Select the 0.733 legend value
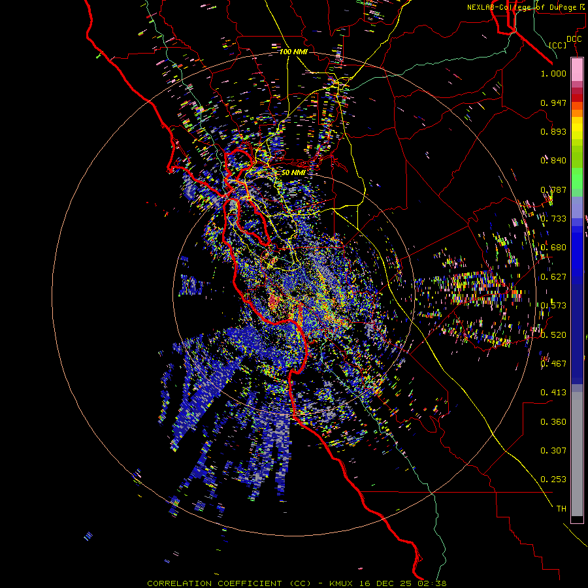588x588 pixels. point(553,219)
